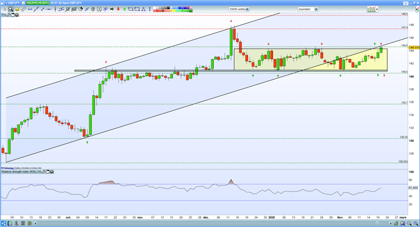The height and width of the screenshot is (227, 420).
Task: Click the highlighted current price tag 144.519
Action: (x=414, y=47)
